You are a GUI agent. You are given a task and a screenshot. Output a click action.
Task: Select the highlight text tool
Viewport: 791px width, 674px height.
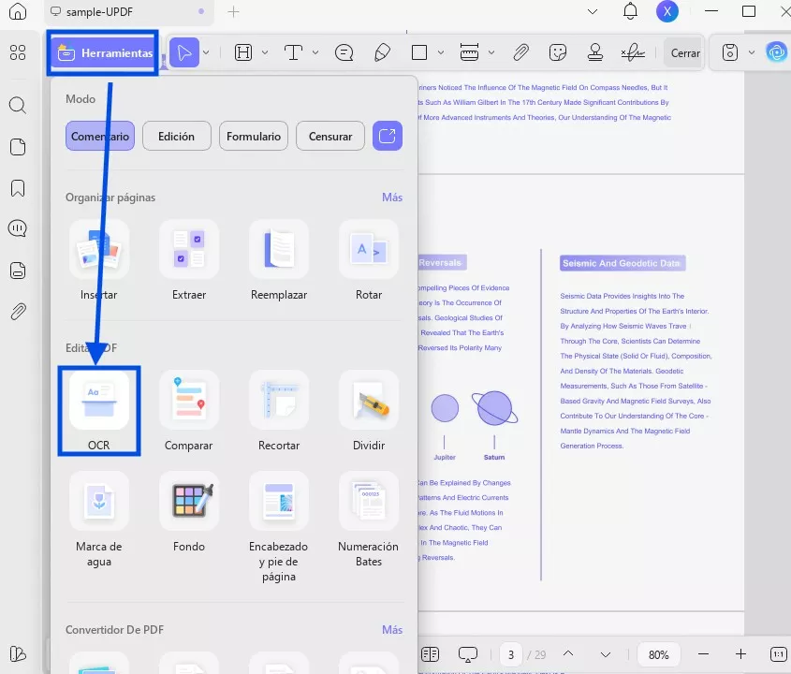click(x=243, y=52)
